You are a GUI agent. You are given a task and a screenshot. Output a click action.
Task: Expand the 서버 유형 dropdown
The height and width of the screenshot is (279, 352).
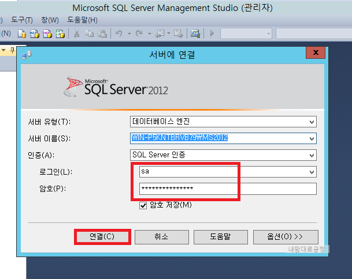click(312, 122)
